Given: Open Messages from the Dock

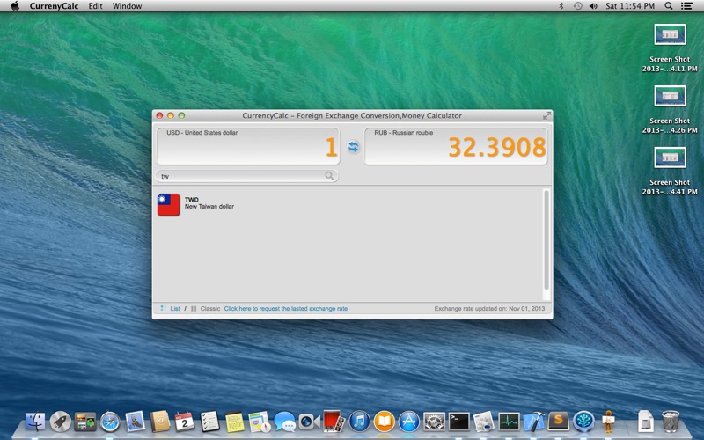Looking at the screenshot, I should pyautogui.click(x=284, y=422).
